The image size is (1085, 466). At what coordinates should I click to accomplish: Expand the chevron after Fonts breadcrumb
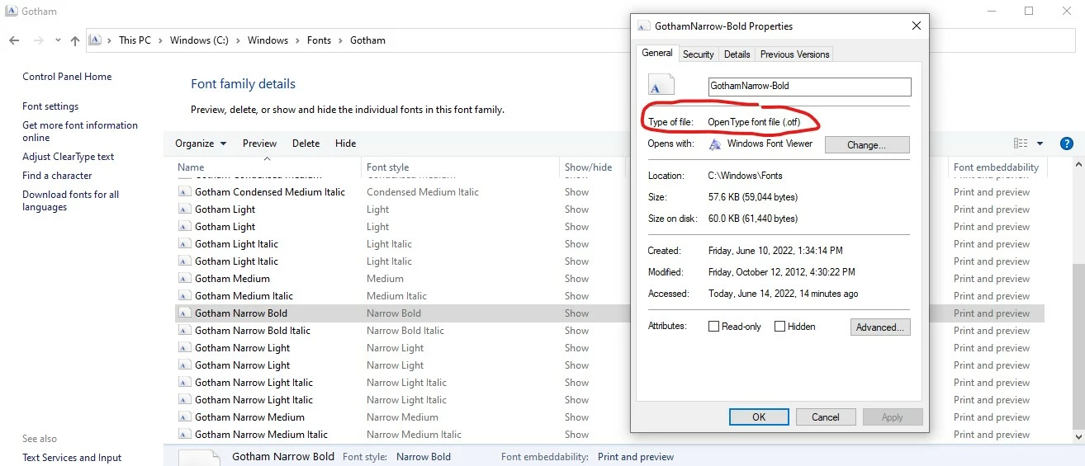(340, 40)
